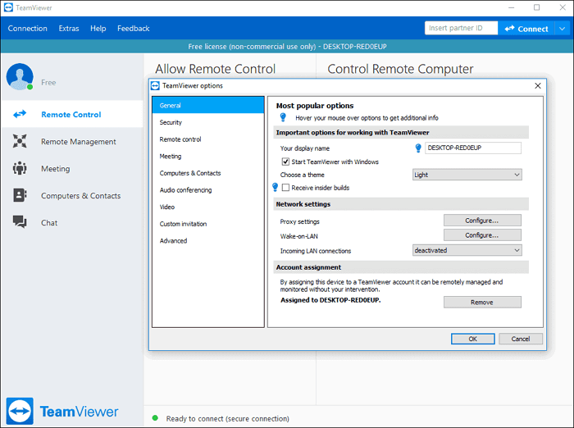
Task: Uncheck Start TeamViewer with Windows
Action: click(x=285, y=162)
